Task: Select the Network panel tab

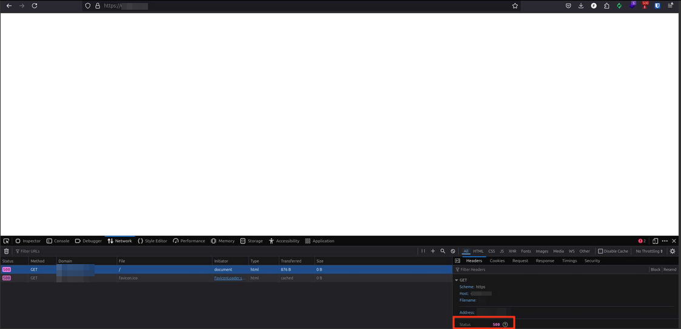Action: [x=120, y=241]
